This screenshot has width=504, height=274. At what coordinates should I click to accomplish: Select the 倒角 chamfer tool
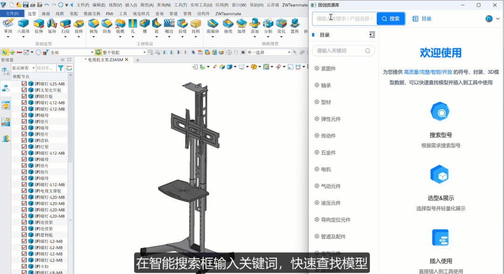click(107, 26)
